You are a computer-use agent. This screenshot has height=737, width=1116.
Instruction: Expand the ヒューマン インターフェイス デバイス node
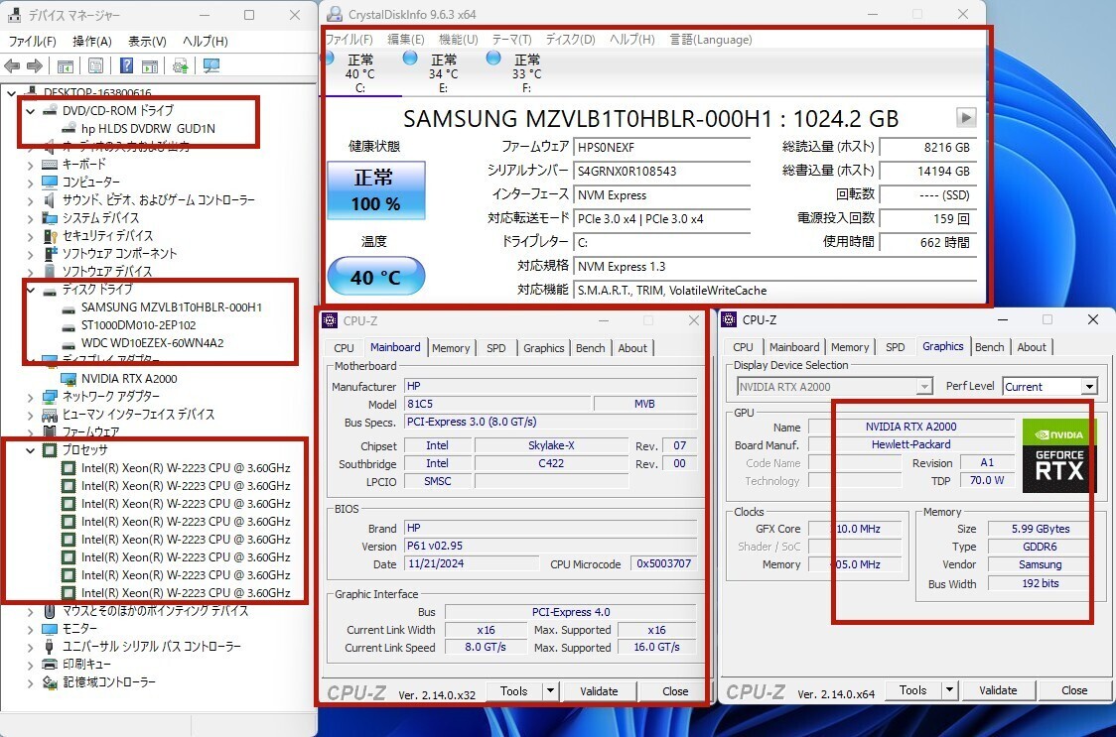coord(30,415)
